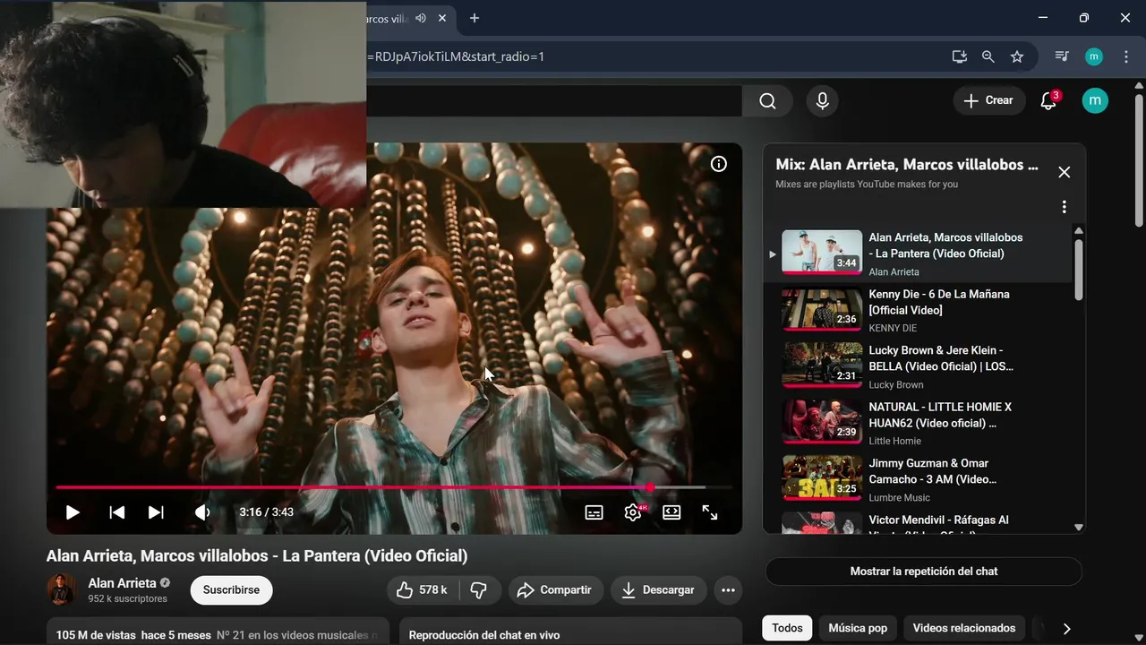Open video info card icon
1146x645 pixels.
pyautogui.click(x=719, y=164)
